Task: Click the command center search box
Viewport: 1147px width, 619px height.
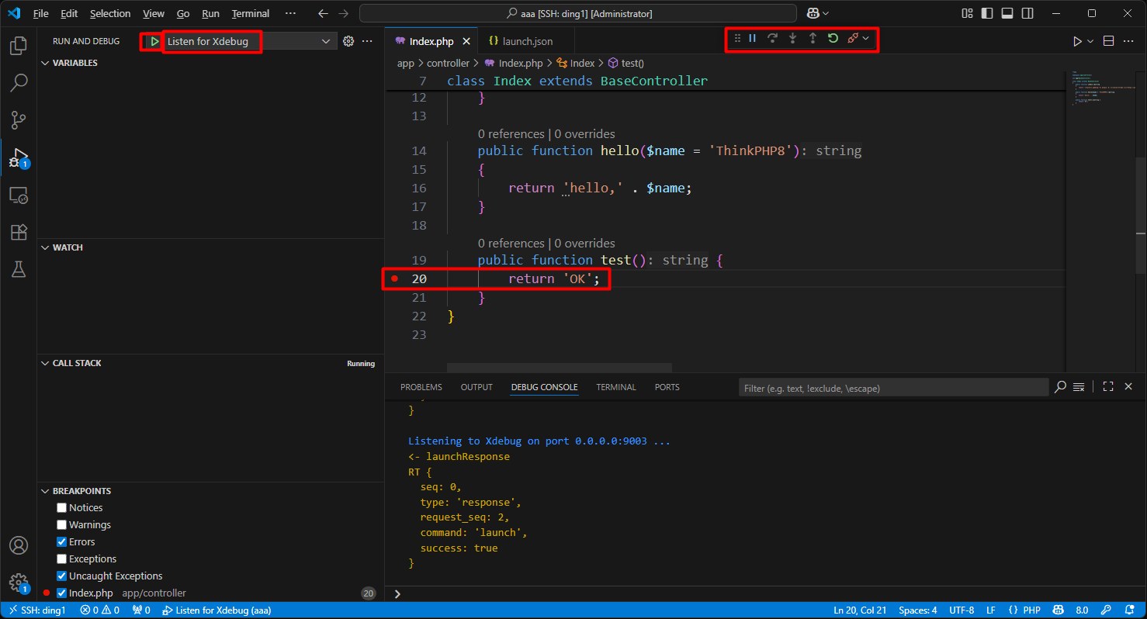Action: click(578, 13)
